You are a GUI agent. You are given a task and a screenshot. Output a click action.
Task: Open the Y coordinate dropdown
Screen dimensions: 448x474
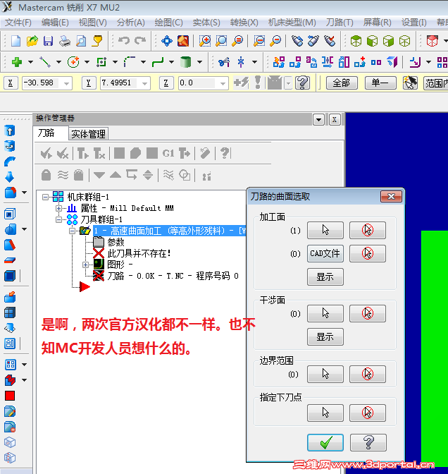click(145, 83)
